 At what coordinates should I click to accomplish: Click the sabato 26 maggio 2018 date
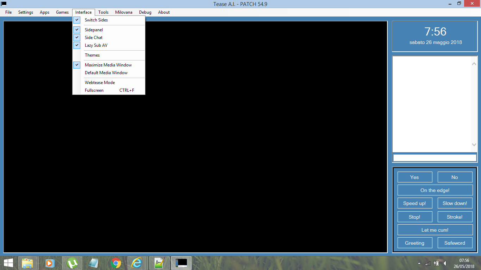pos(436,42)
